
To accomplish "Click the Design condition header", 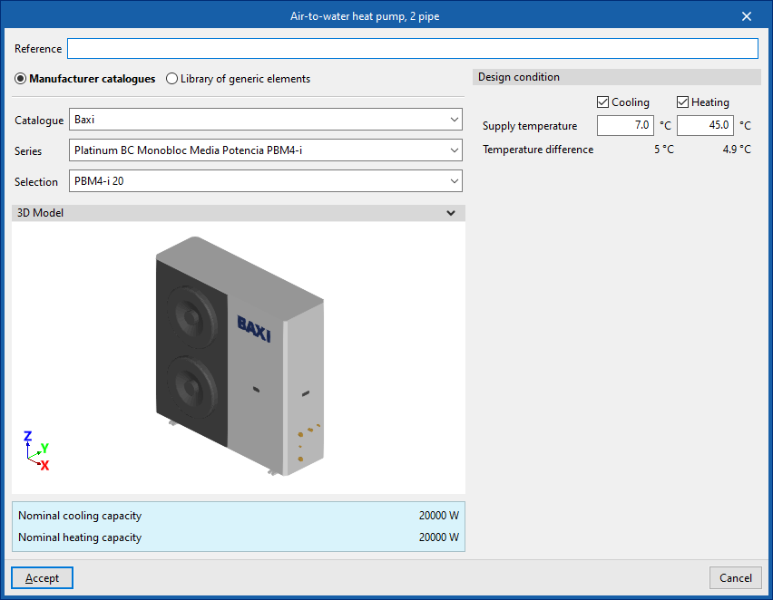I will point(617,77).
